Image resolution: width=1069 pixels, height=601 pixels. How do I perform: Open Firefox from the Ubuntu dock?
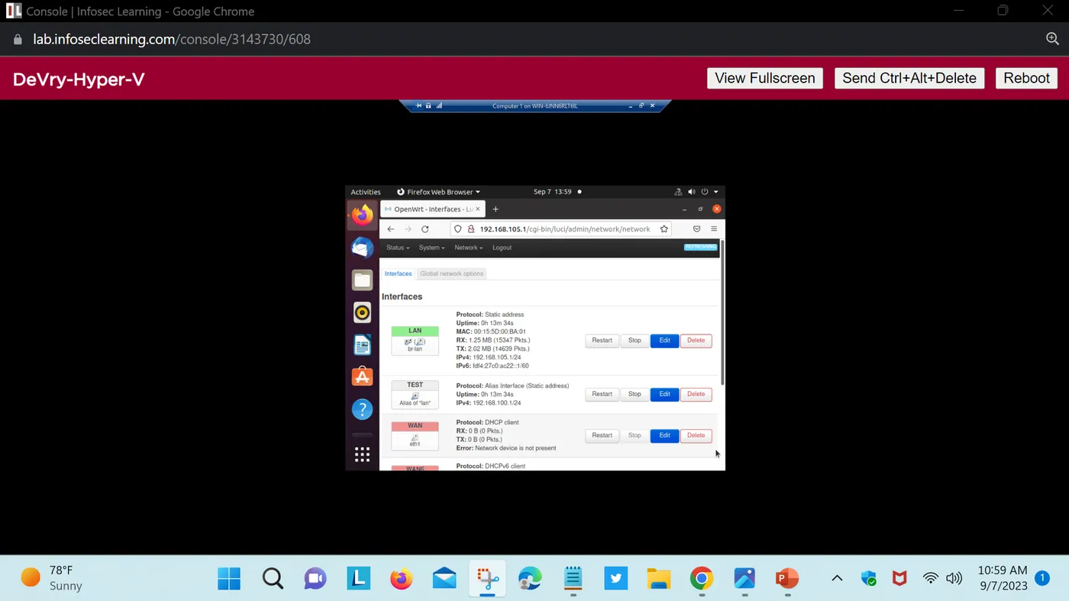(x=362, y=215)
